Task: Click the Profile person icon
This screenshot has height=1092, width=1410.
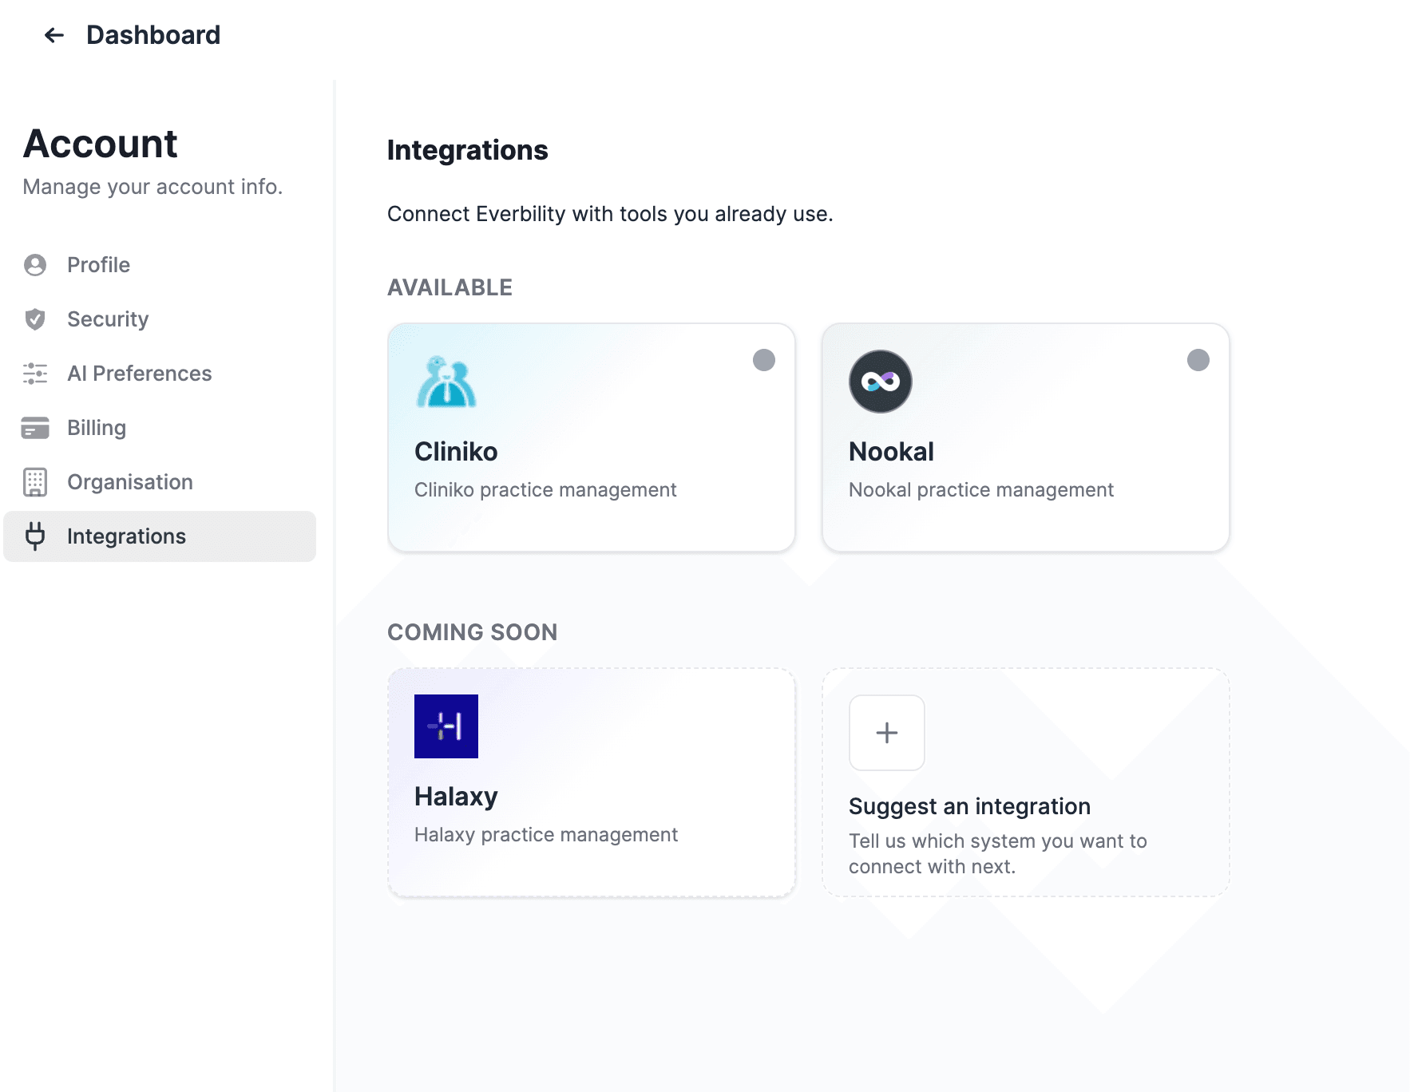Action: click(x=35, y=265)
